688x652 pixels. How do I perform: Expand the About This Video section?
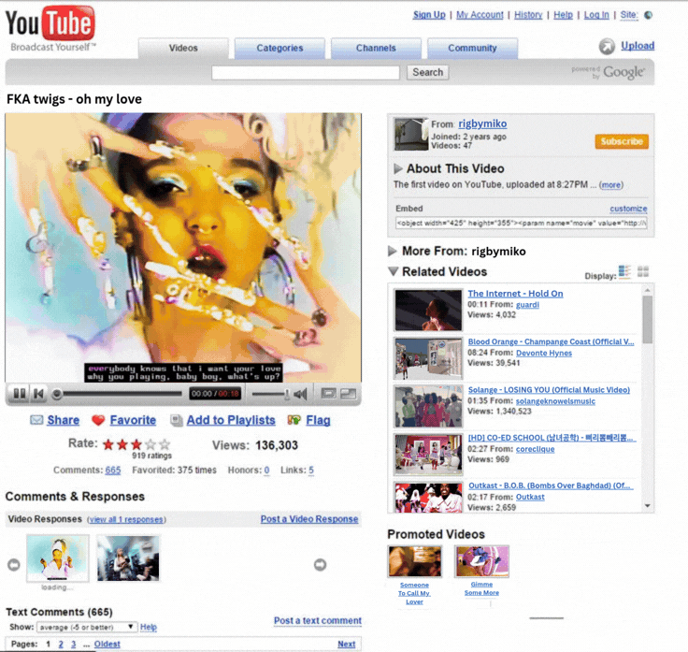[398, 168]
